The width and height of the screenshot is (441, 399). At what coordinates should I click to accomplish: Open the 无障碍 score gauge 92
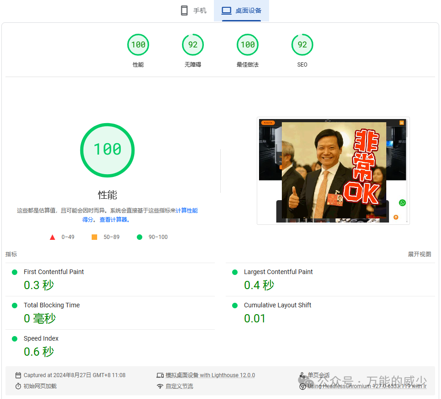[x=193, y=45]
